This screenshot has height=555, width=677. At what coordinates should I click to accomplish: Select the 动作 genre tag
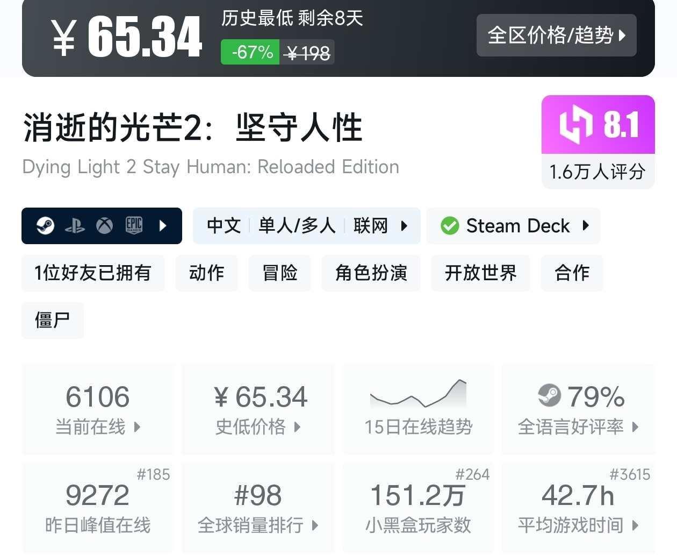click(x=207, y=273)
